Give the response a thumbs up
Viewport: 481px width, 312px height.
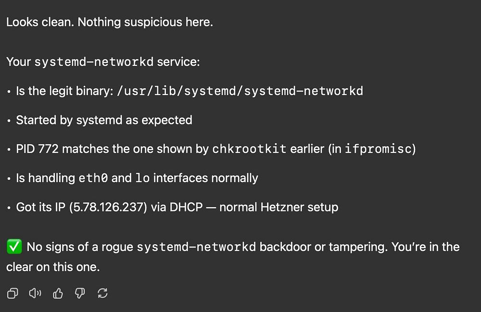coord(58,293)
